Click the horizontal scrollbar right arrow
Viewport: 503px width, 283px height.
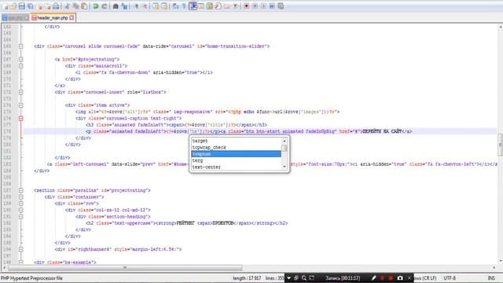[x=494, y=267]
